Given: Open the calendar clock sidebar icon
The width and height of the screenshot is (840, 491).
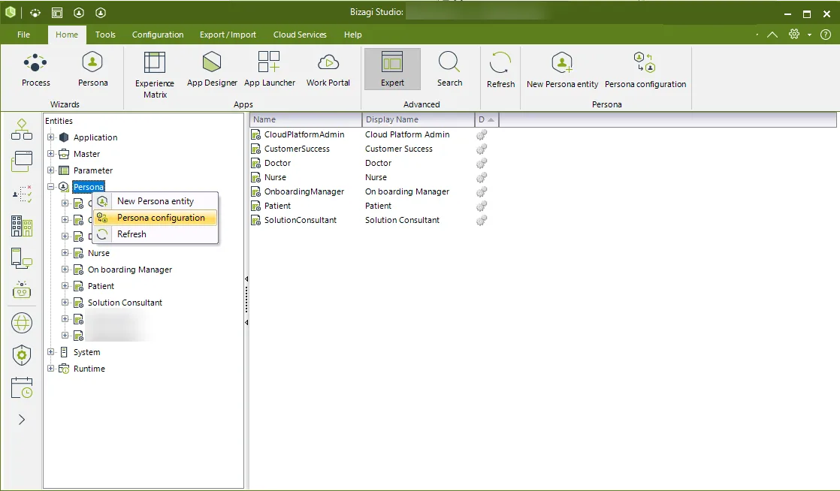Looking at the screenshot, I should pos(22,387).
